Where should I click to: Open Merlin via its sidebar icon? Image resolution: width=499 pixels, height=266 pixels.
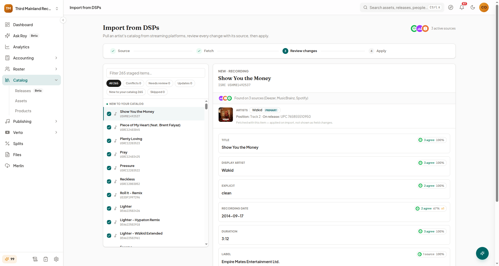coord(7,166)
